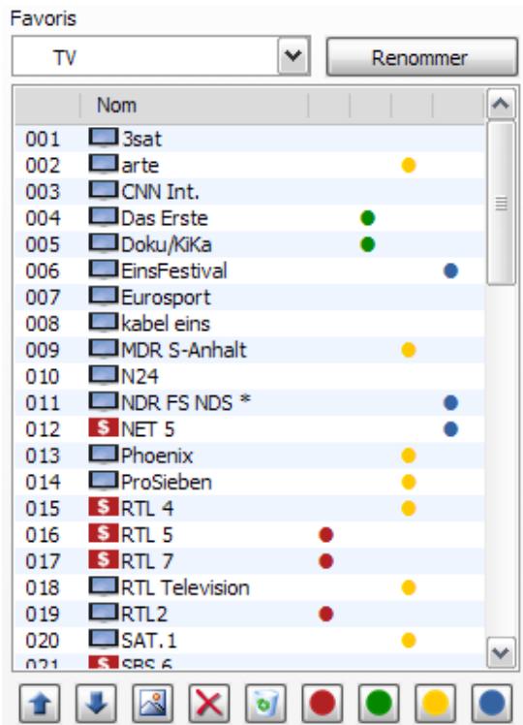Screen dimensions: 523x725
Task: Click the TV icon beside ProSieben
Action: point(103,481)
